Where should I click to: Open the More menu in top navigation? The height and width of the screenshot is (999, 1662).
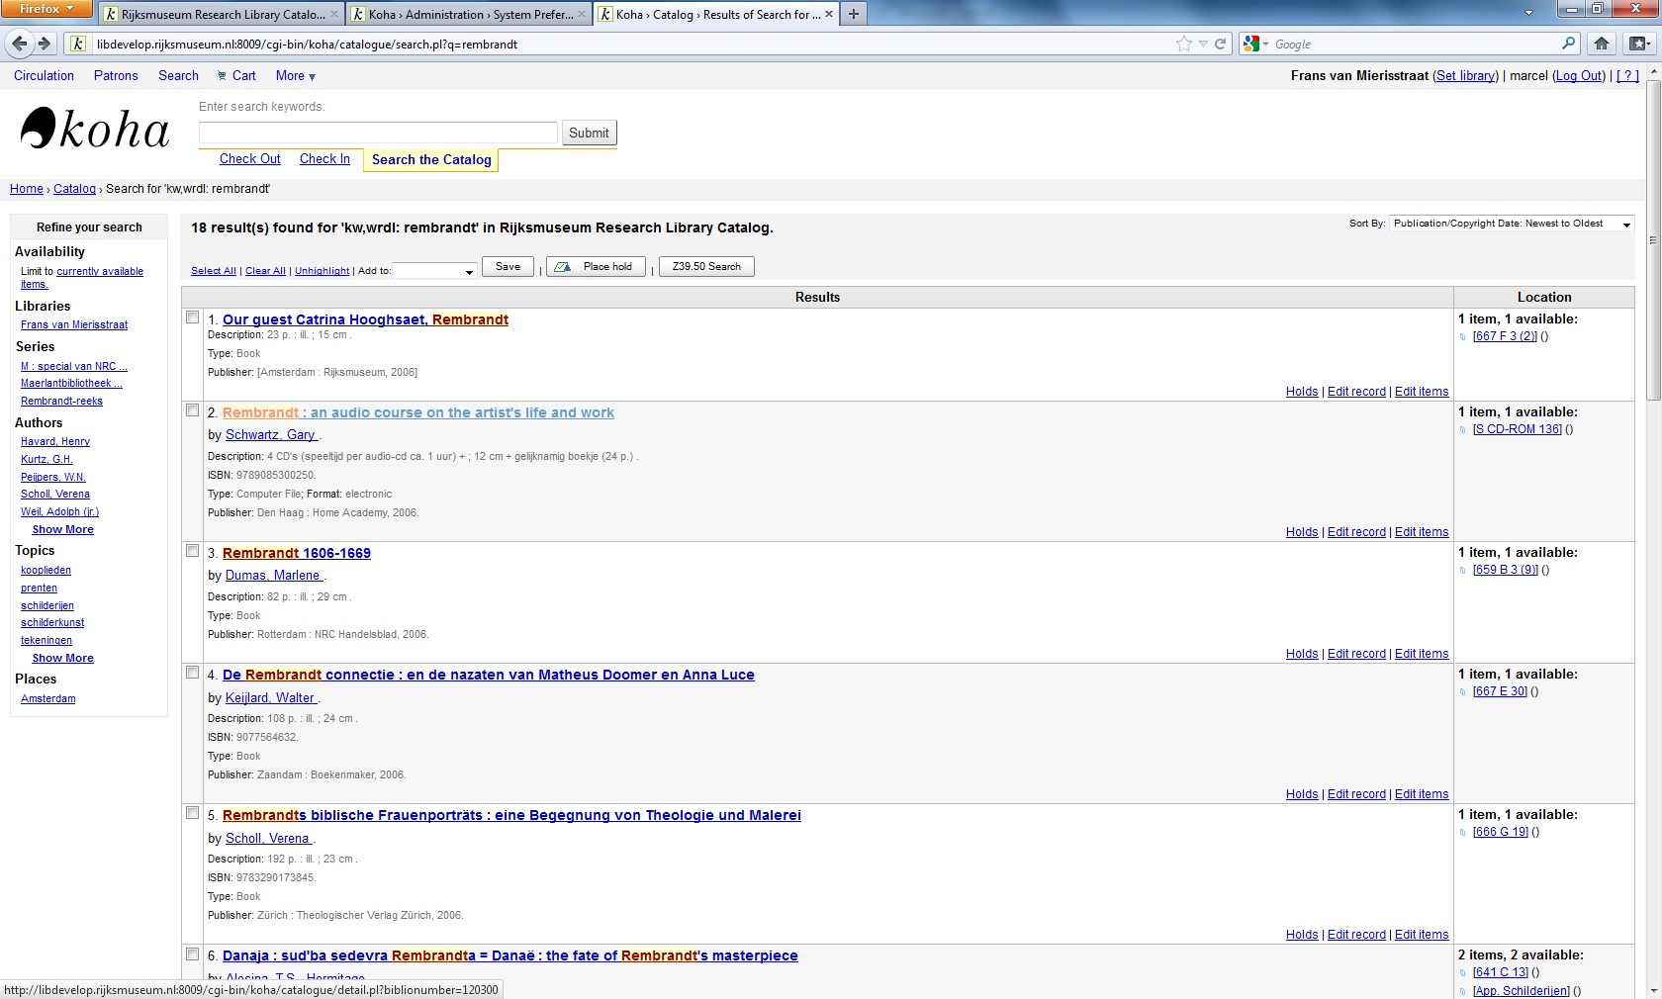coord(295,76)
